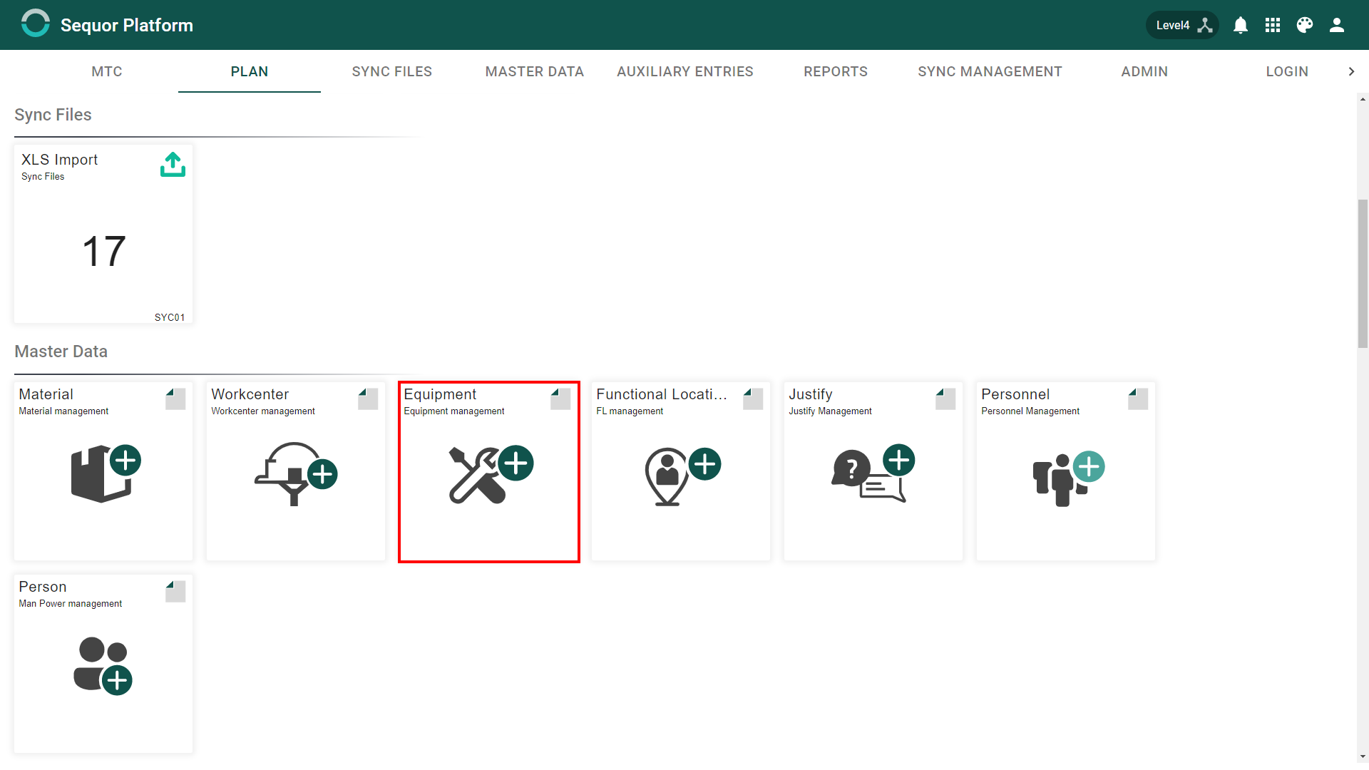Click the Sync Files section heading
This screenshot has width=1369, height=770.
(x=53, y=115)
